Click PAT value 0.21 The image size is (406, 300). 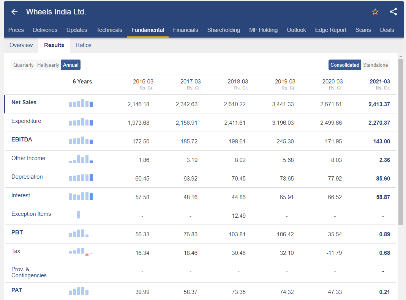pyautogui.click(x=384, y=292)
